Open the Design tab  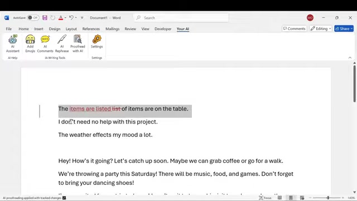pyautogui.click(x=55, y=28)
